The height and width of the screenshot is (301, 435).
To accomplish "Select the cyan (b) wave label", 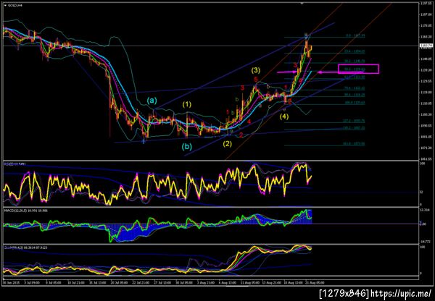I will 187,147.
